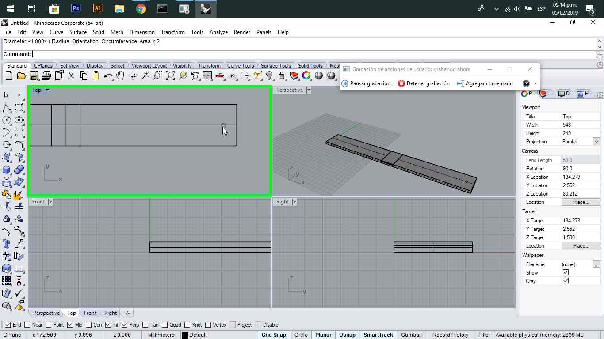This screenshot has width=604, height=339.
Task: Expand the Top viewport title menu arrow
Action: [47, 90]
